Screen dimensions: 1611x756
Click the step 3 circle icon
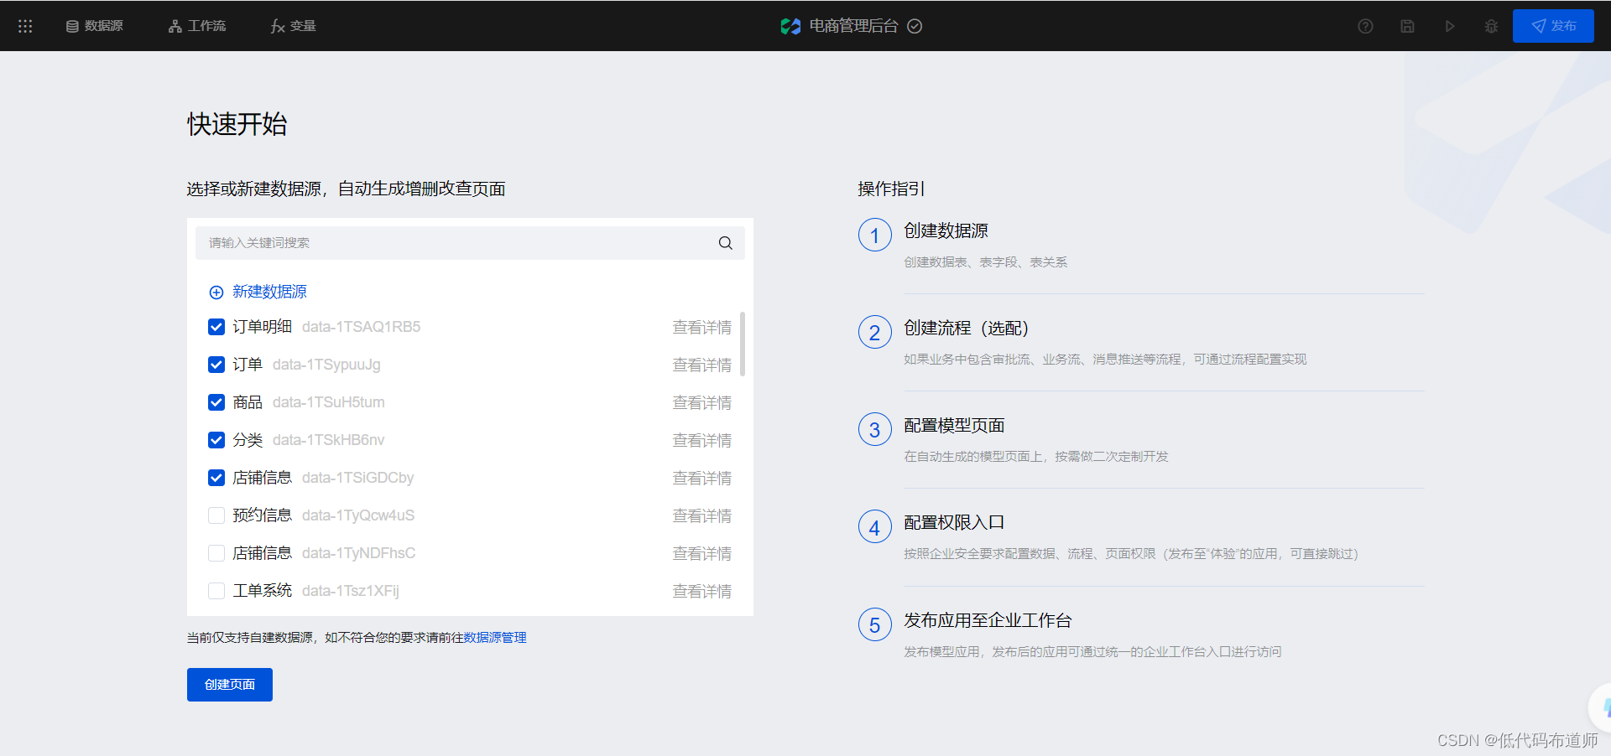pyautogui.click(x=874, y=429)
